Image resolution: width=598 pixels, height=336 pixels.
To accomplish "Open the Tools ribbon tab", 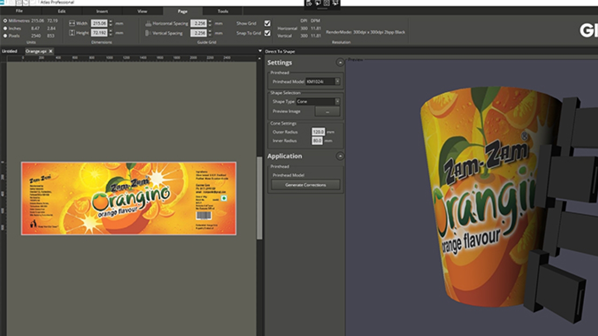I will [x=223, y=11].
